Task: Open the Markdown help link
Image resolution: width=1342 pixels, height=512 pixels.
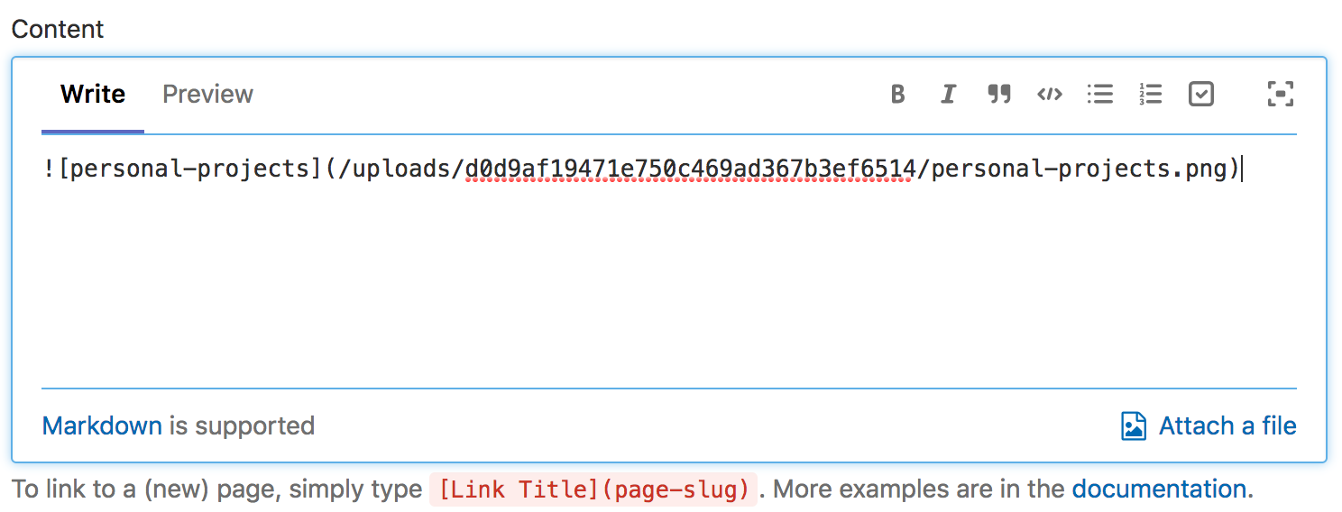Action: (102, 425)
